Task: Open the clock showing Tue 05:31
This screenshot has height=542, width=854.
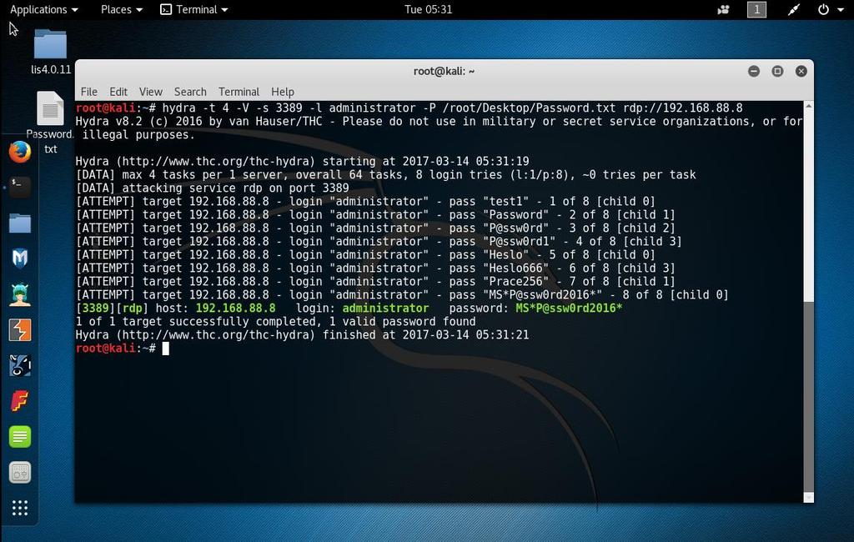Action: click(428, 9)
